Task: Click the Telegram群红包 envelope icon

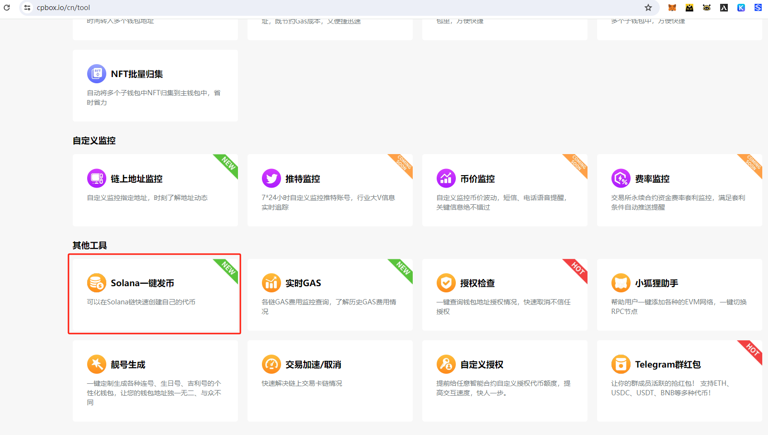Action: click(621, 364)
